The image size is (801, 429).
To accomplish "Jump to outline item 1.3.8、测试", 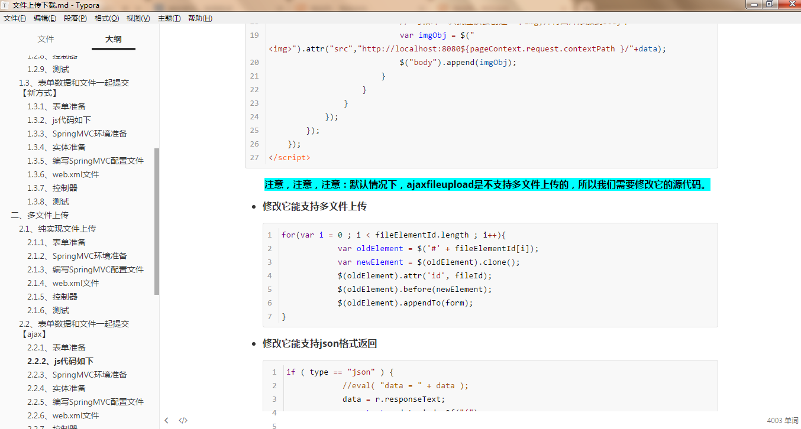I will (x=49, y=201).
